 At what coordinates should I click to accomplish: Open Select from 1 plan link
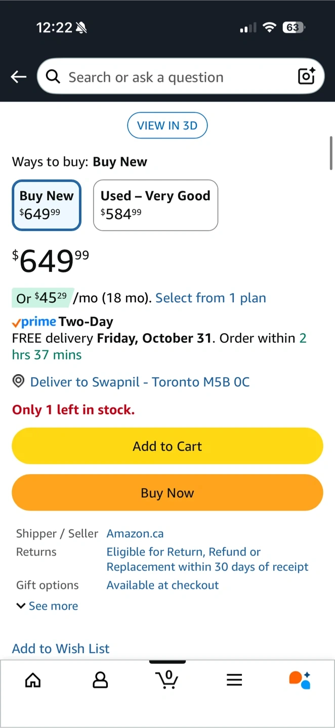211,298
